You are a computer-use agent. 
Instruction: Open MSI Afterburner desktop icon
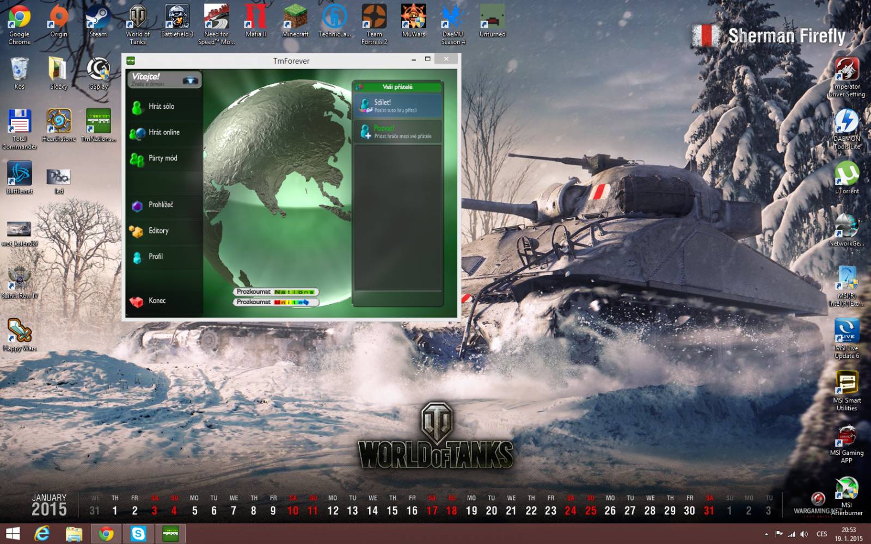coord(847,496)
